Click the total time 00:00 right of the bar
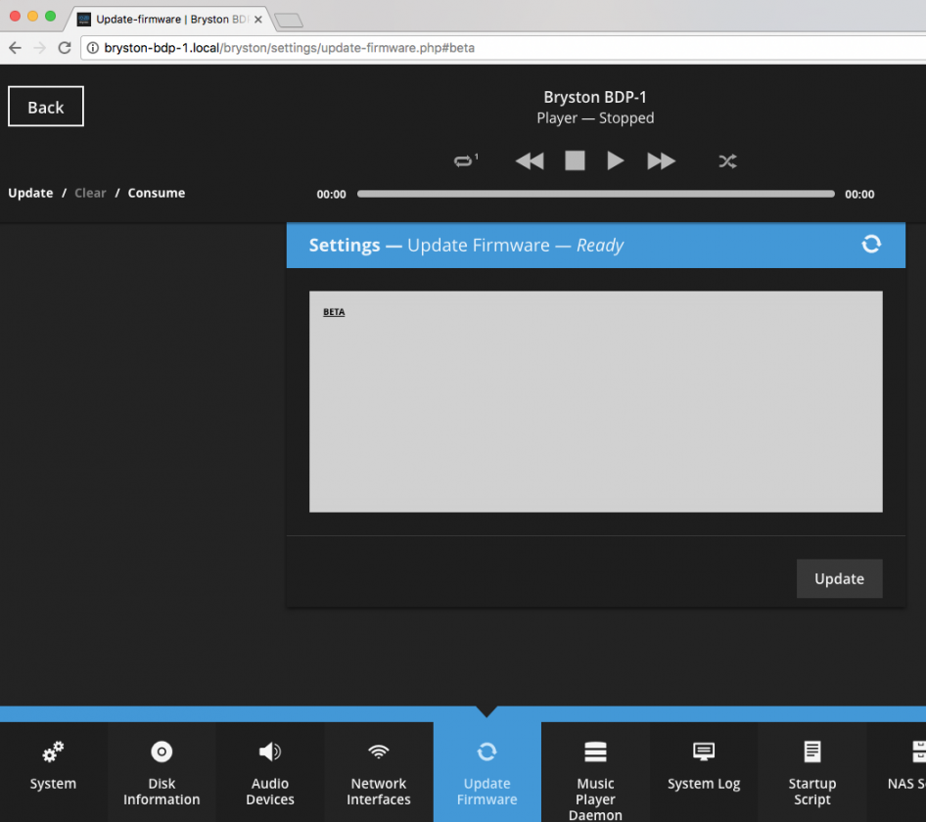 click(x=859, y=195)
